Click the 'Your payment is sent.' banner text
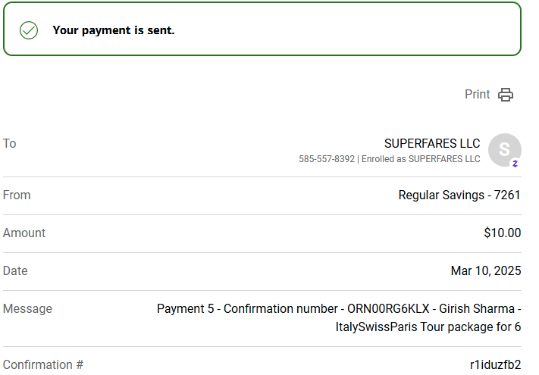The height and width of the screenshot is (375, 539). (x=114, y=30)
